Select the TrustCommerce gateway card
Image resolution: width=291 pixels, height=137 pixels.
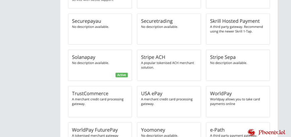[100, 101]
